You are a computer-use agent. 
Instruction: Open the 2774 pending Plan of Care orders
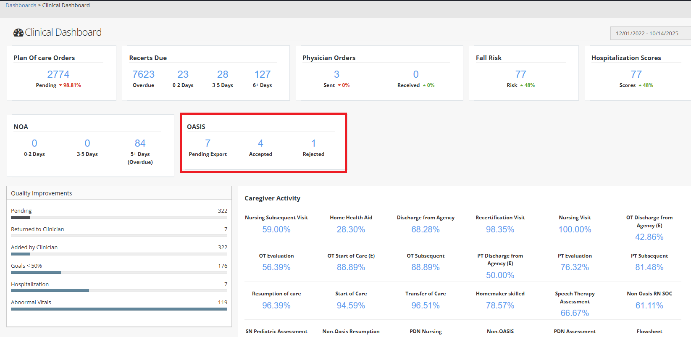[58, 74]
